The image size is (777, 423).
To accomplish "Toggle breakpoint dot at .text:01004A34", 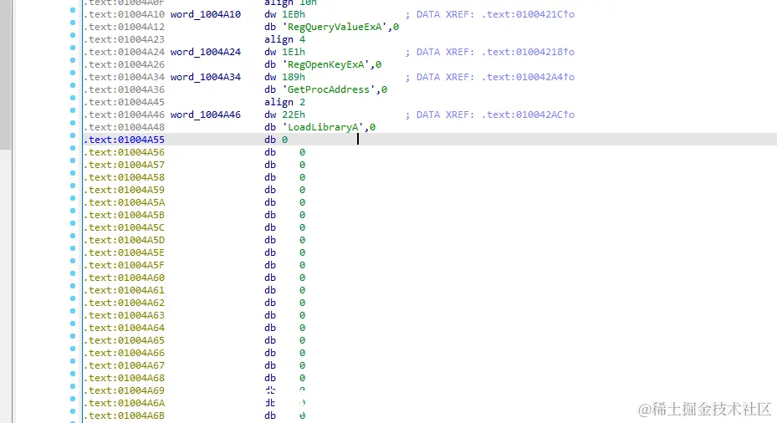I will pos(73,73).
